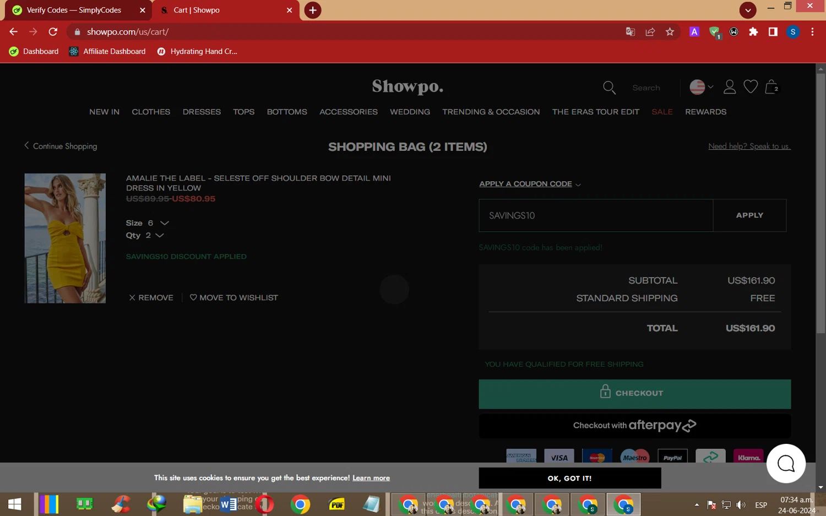This screenshot has width=826, height=516.
Task: Open the Windows Start menu
Action: (x=15, y=504)
